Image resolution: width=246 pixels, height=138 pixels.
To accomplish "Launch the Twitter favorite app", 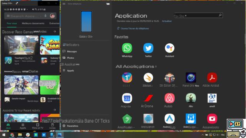I will pyautogui.click(x=148, y=48).
